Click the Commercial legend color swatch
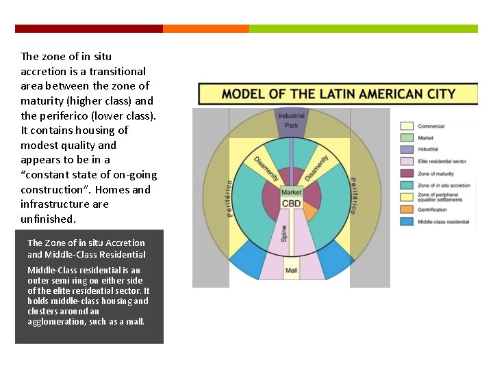Viewport: 493px width, 369px height. [x=407, y=126]
